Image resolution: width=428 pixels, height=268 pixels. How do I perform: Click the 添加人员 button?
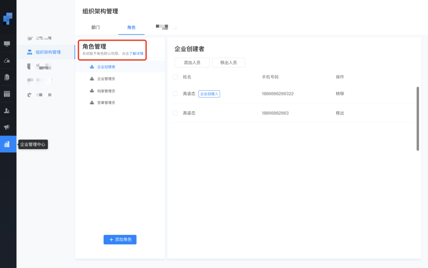pos(192,63)
